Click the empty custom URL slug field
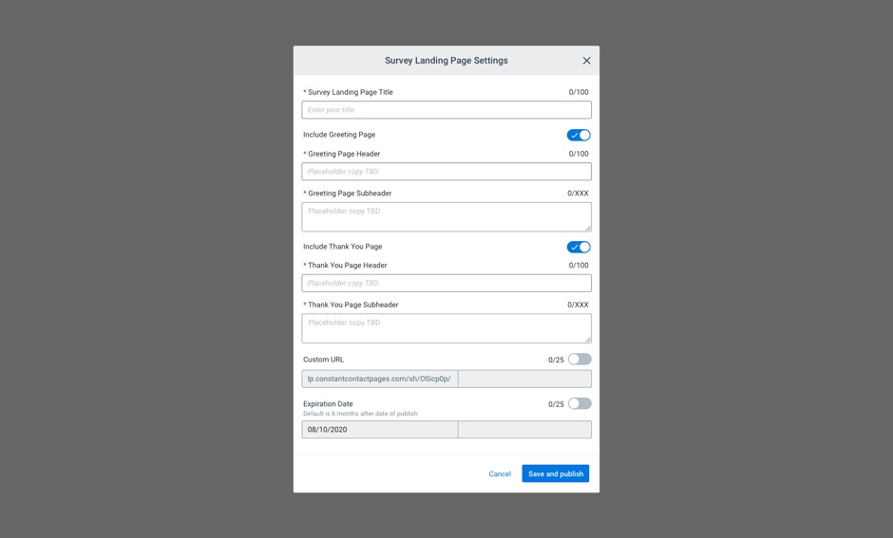The width and height of the screenshot is (893, 538). tap(524, 379)
